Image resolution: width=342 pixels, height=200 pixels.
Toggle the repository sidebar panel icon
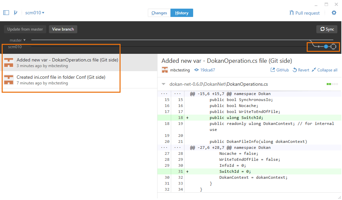coord(5,12)
